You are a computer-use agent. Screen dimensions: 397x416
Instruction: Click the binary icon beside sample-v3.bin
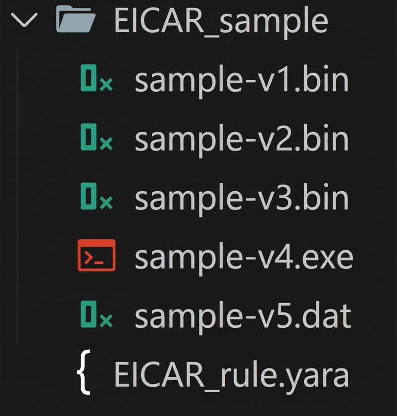[96, 198]
